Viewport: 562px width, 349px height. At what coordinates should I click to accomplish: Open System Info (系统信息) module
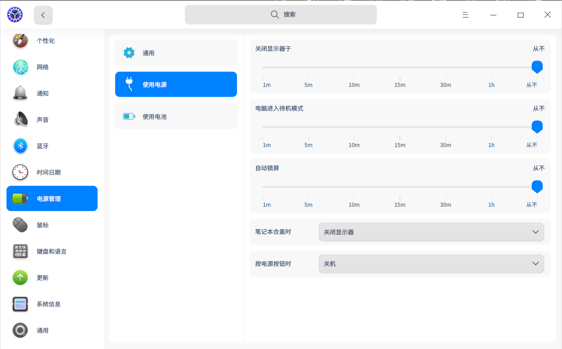[52, 304]
